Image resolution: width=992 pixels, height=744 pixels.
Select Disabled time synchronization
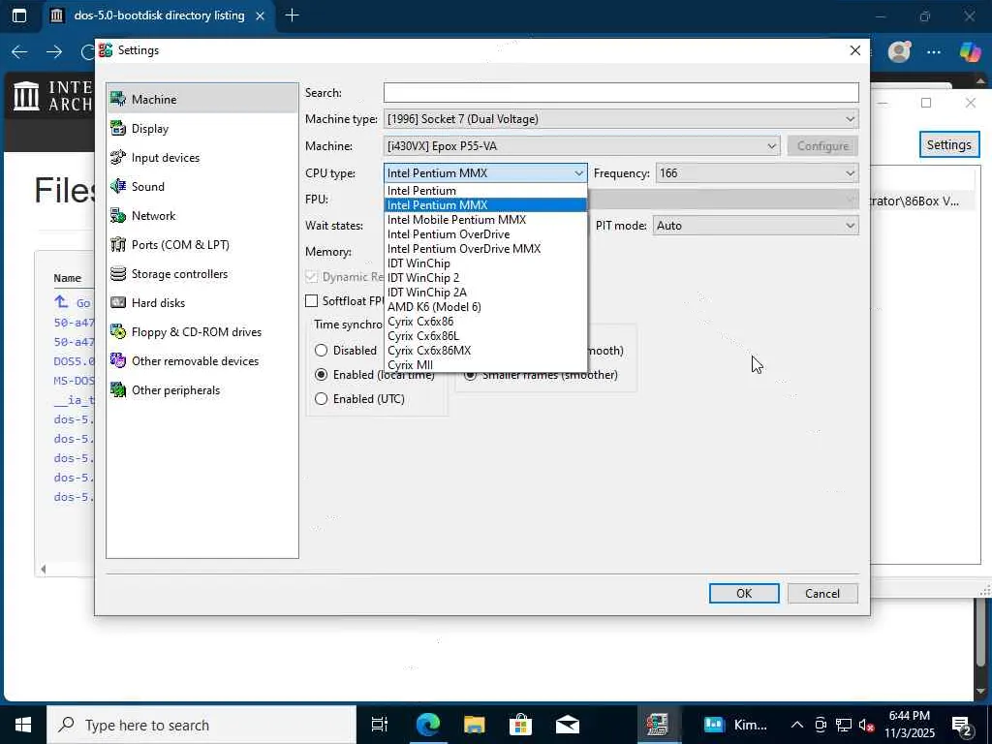(x=322, y=350)
